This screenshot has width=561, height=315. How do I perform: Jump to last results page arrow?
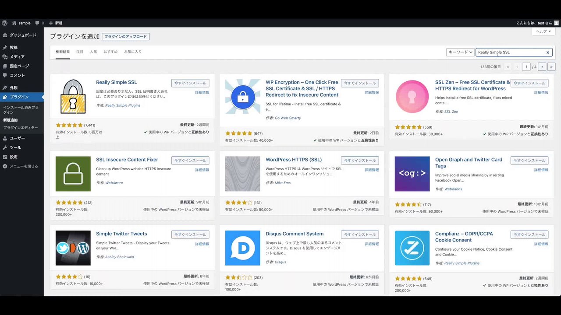[552, 67]
